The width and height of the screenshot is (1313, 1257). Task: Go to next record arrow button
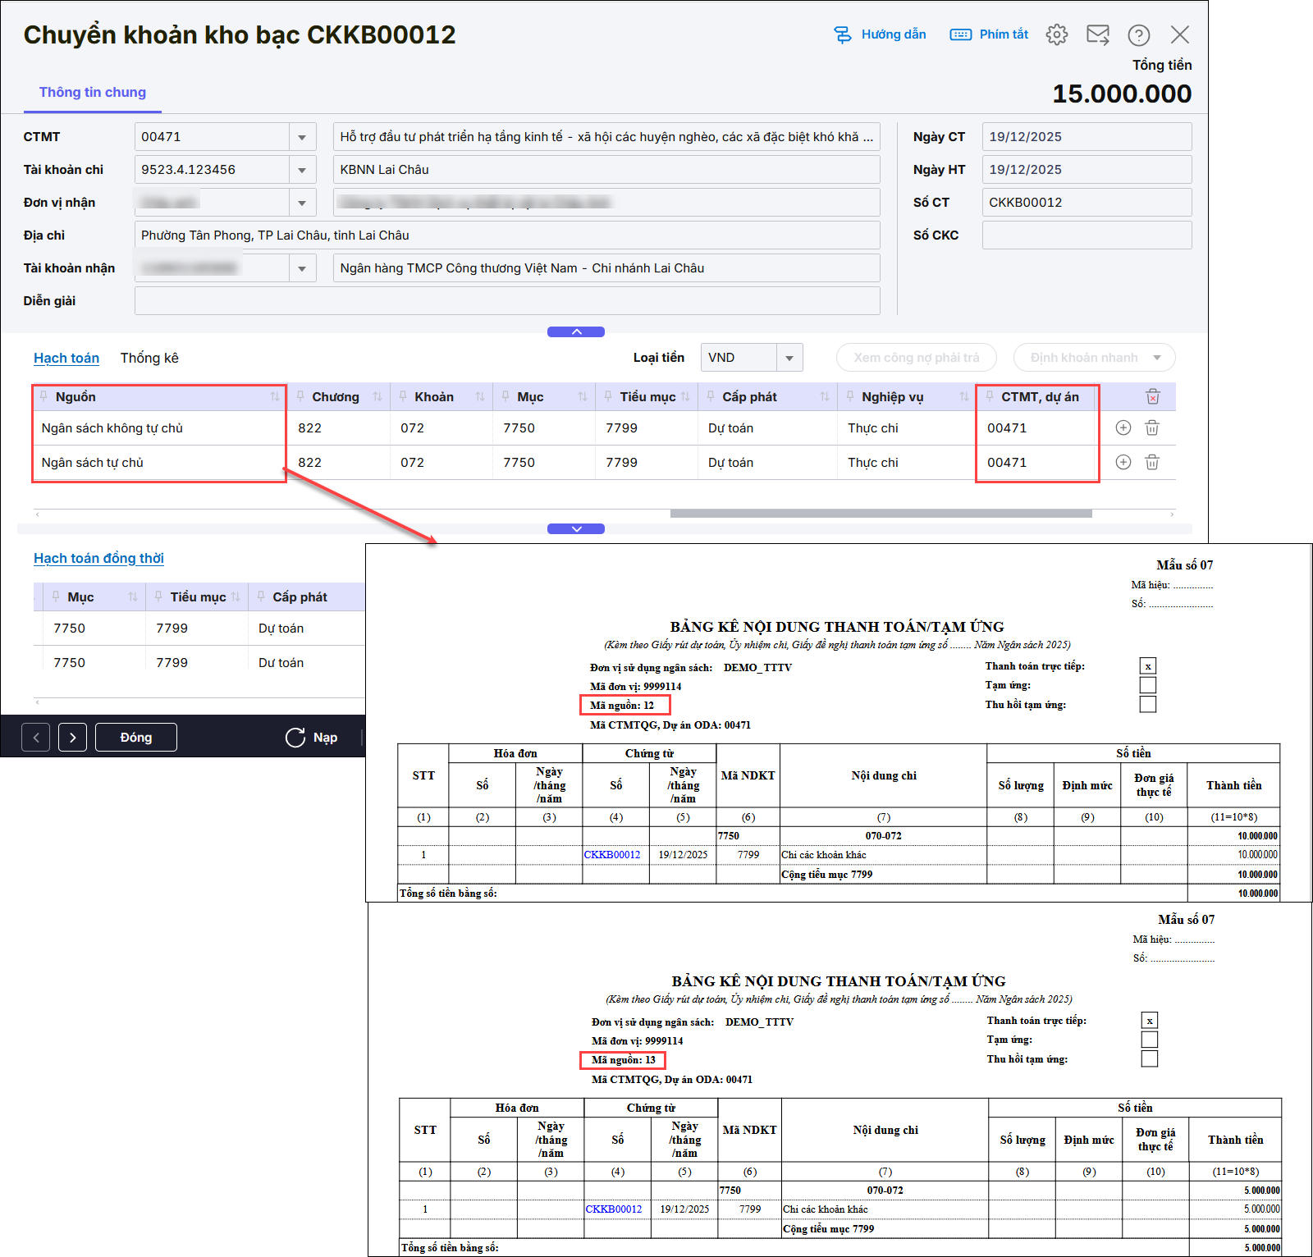coord(73,738)
